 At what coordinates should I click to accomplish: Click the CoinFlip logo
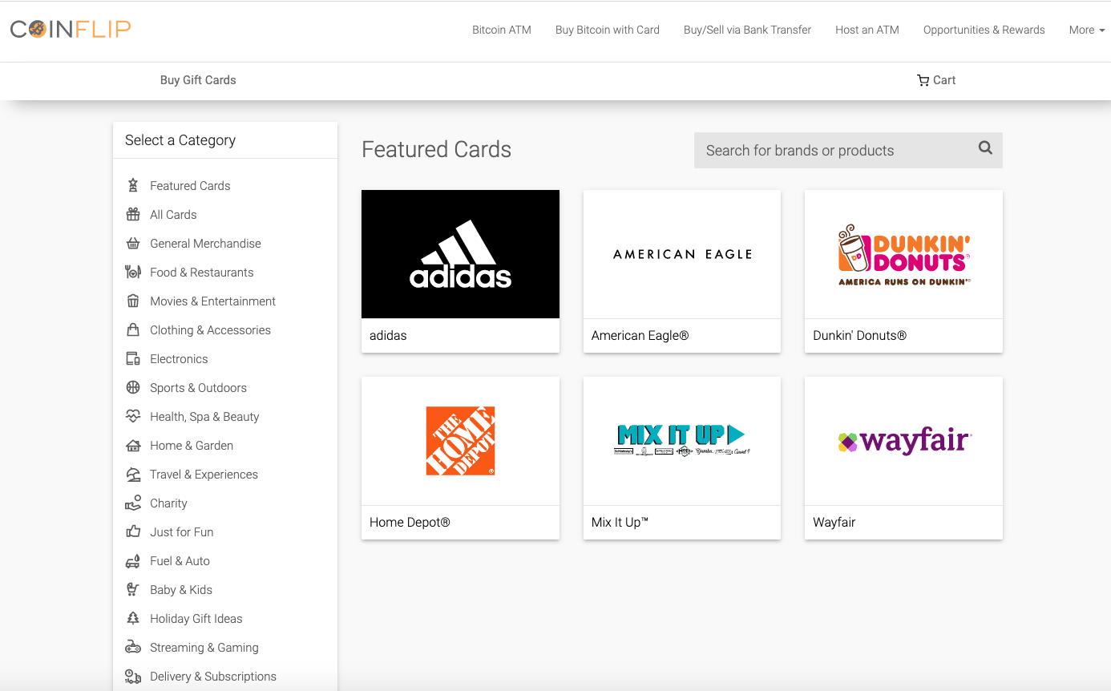pos(71,30)
